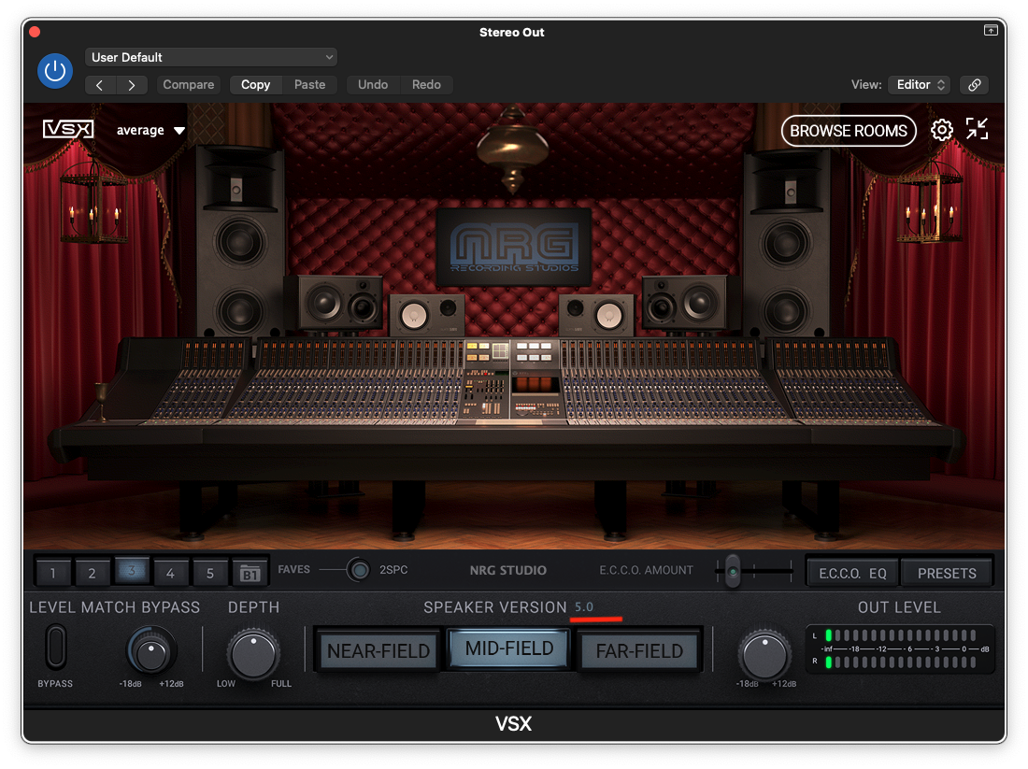Viewport: 1028px width, 769px height.
Task: Go to previous preset arrow
Action: coord(100,85)
